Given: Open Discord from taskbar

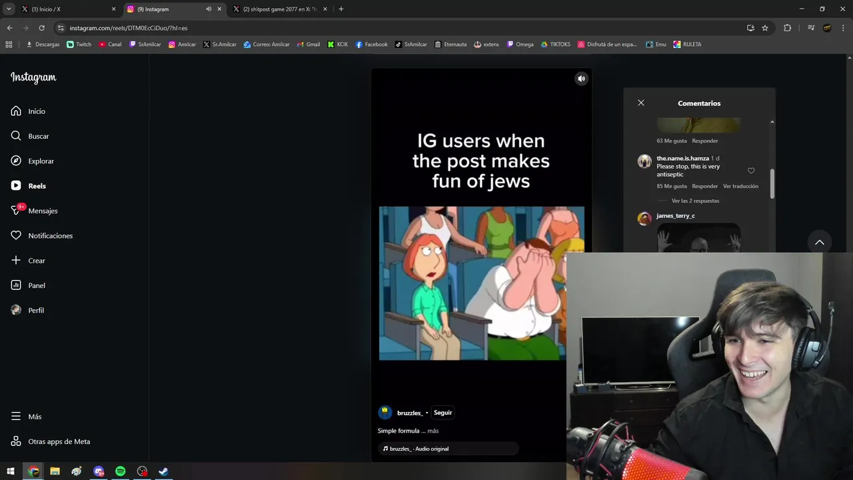Looking at the screenshot, I should (99, 471).
